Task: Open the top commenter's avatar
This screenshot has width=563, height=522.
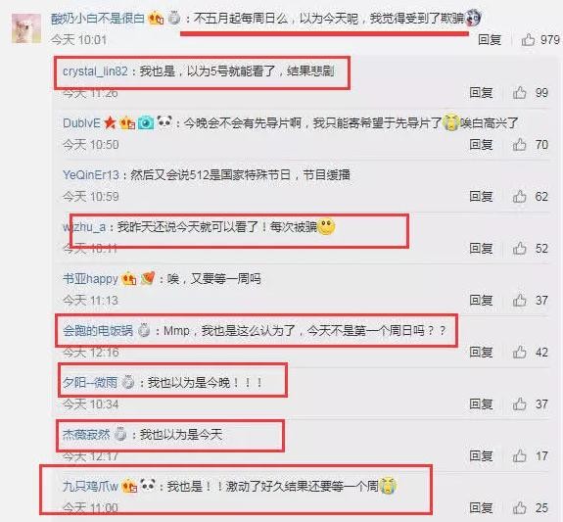Action: [x=26, y=28]
